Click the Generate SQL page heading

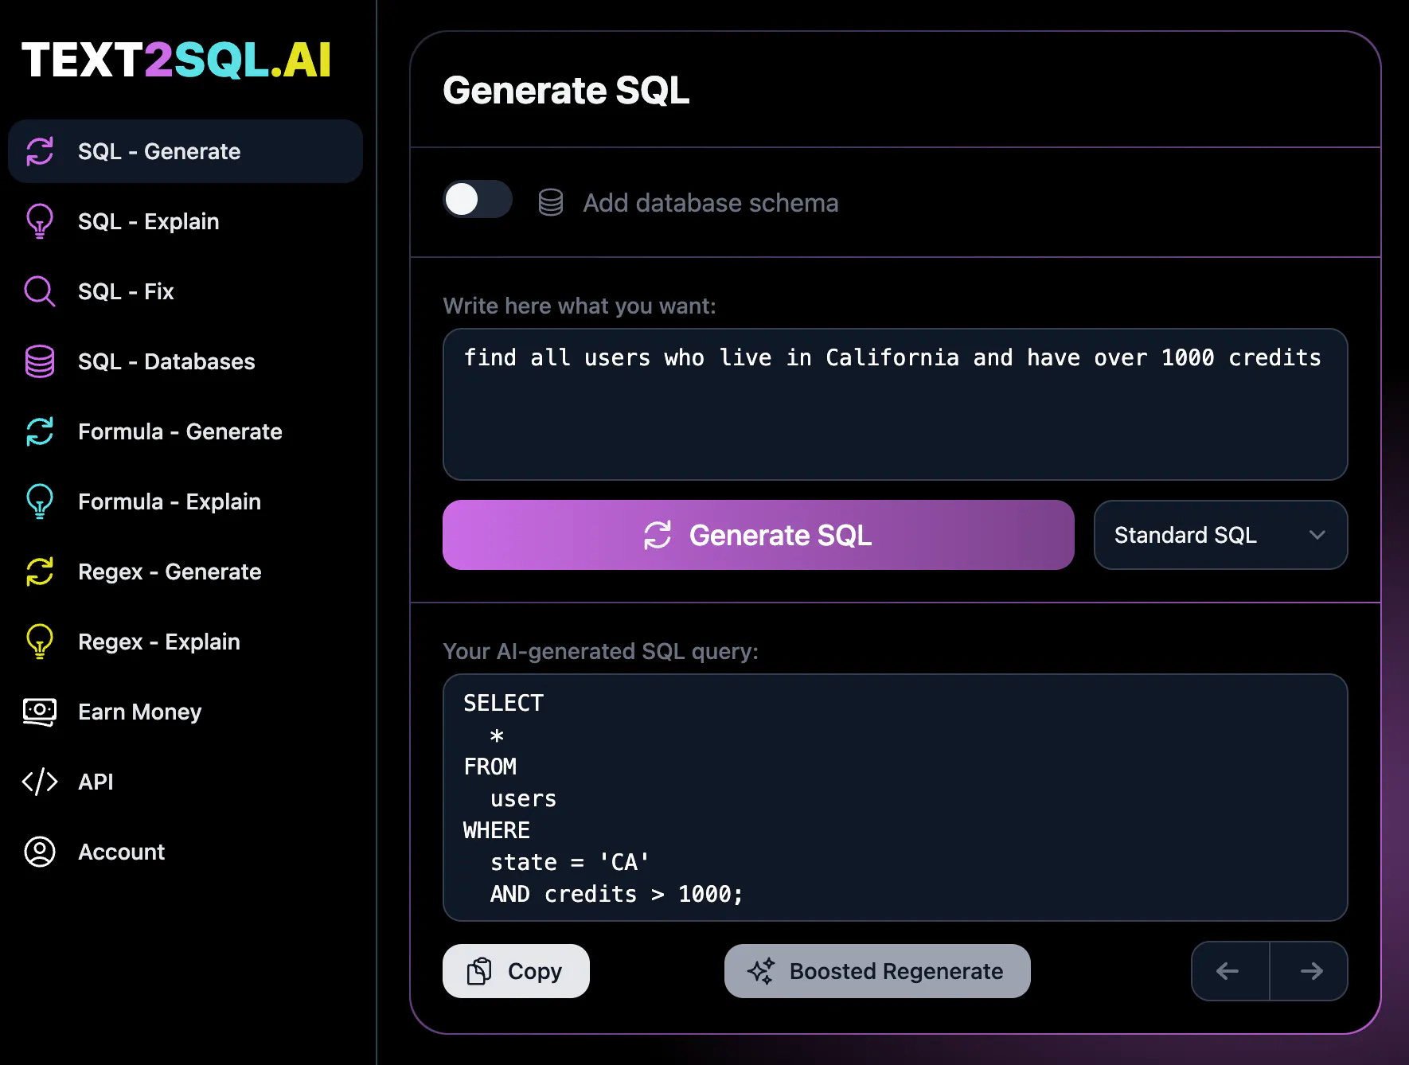click(566, 90)
